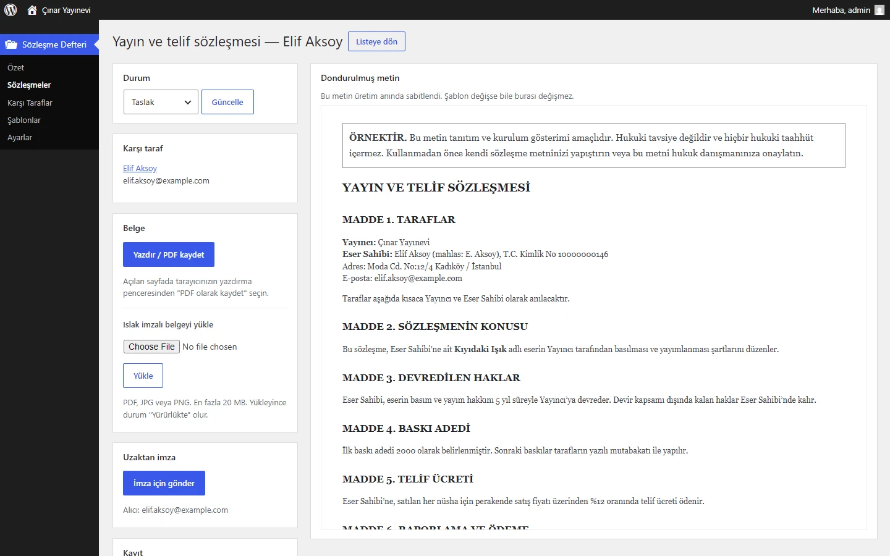This screenshot has width=890, height=556.
Task: Click the Islak imzalı belgeyi yükle label
Action: (x=168, y=324)
